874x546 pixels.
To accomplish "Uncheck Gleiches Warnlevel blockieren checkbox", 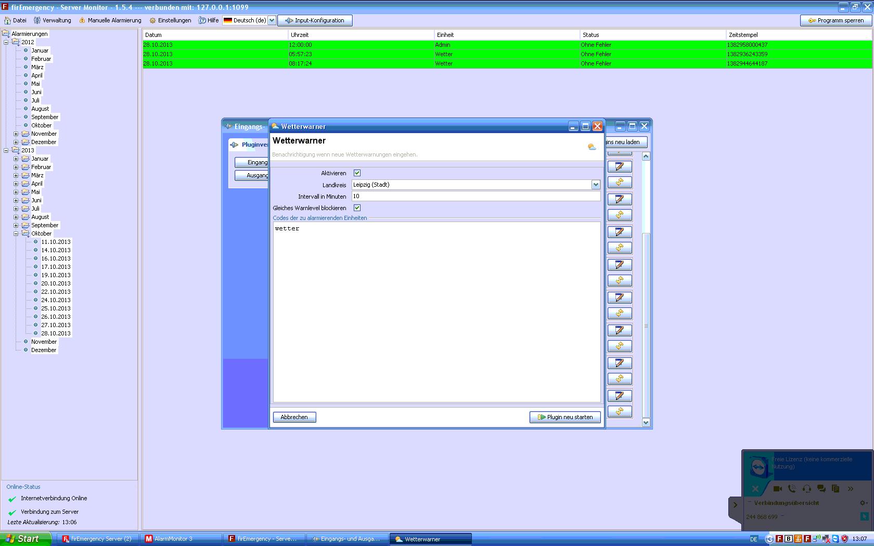I will pos(357,208).
